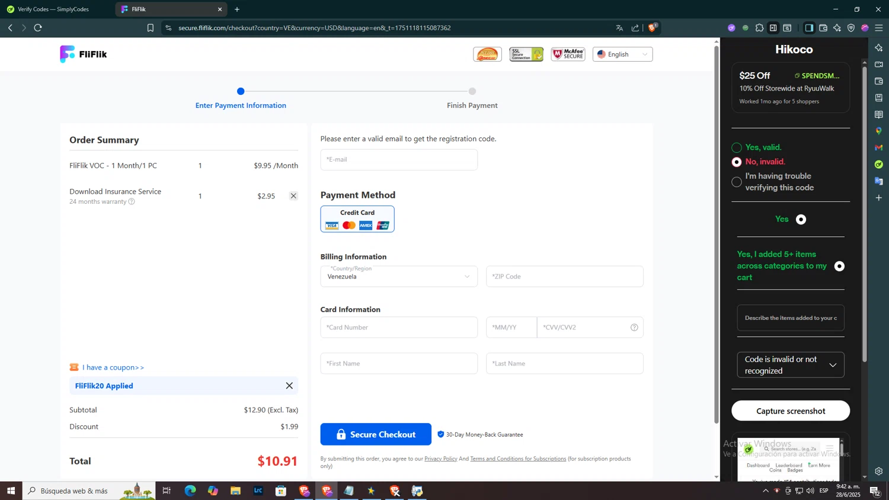Click the captured screenshot thumbnail
The width and height of the screenshot is (889, 500).
788,460
